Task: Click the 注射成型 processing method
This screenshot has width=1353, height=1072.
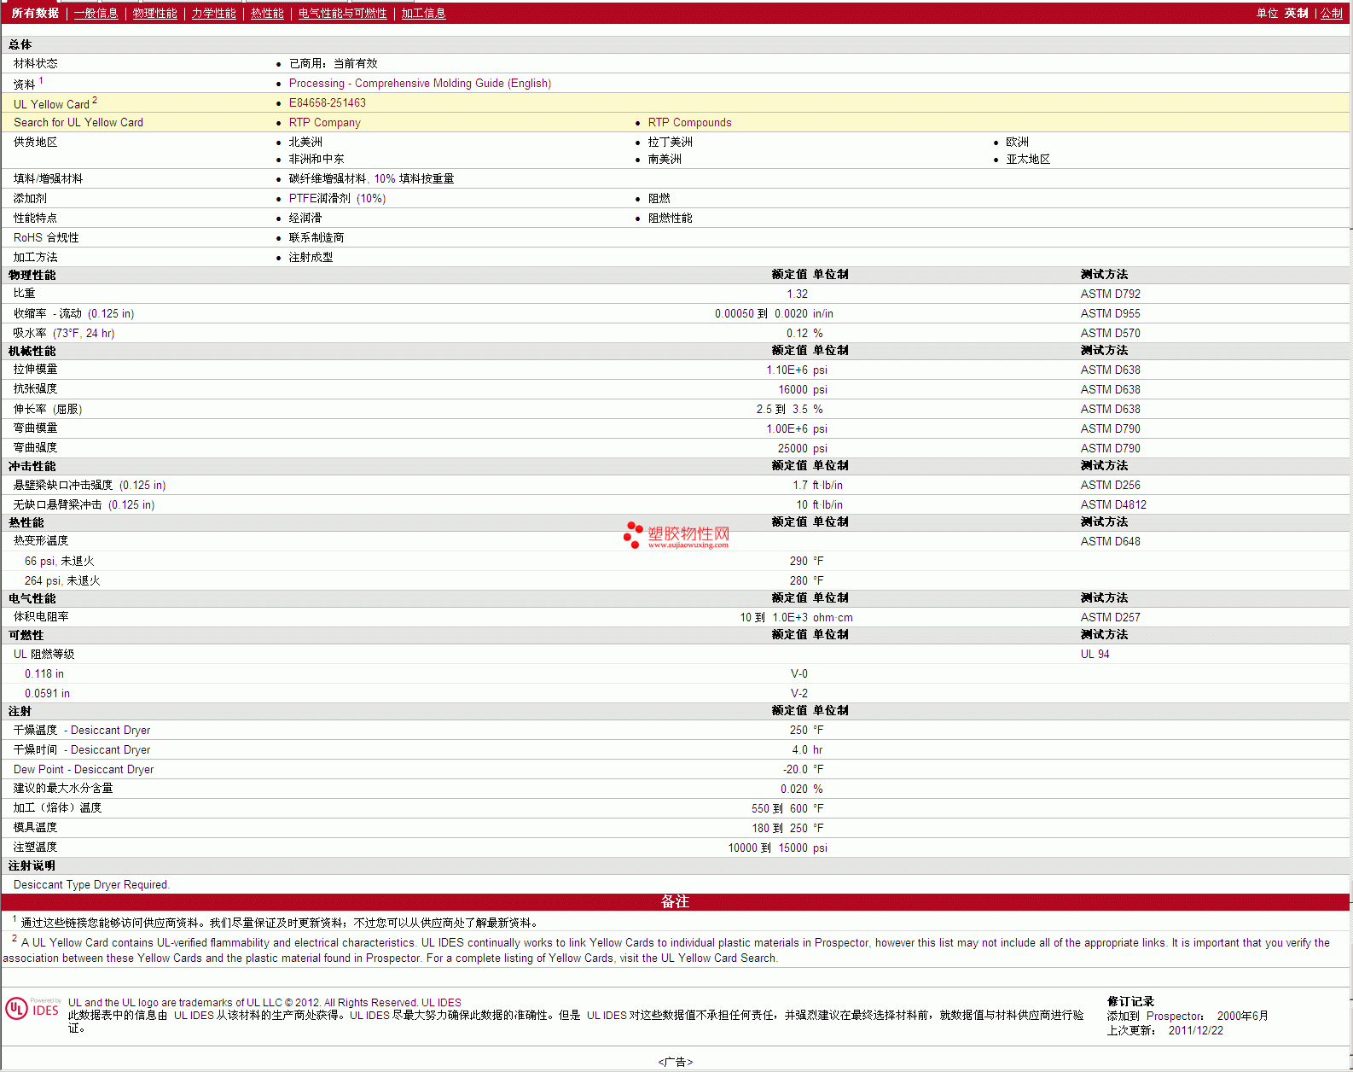Action: 311,257
